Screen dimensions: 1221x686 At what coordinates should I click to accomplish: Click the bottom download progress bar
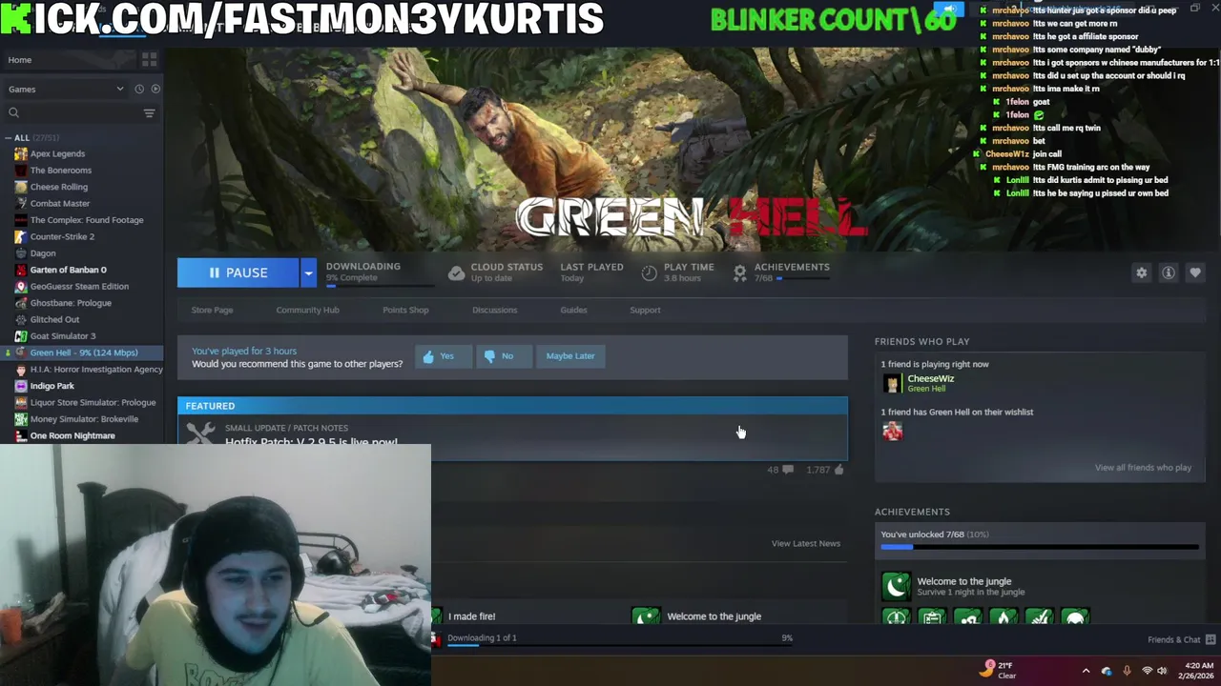[x=619, y=645]
